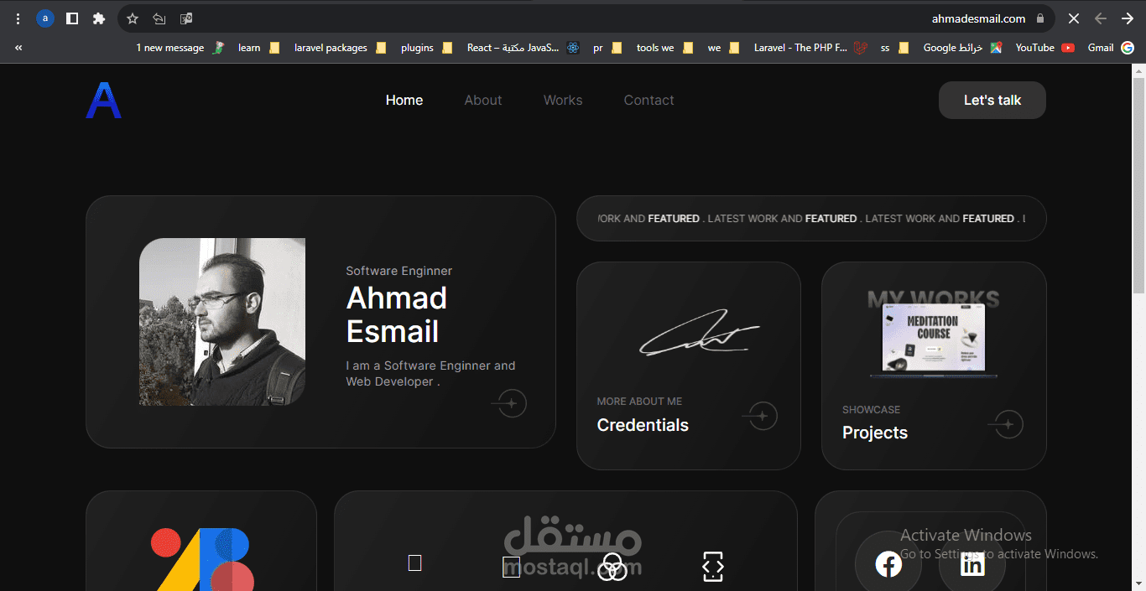This screenshot has width=1146, height=591.
Task: Bookmark this page with the star
Action: [x=133, y=18]
